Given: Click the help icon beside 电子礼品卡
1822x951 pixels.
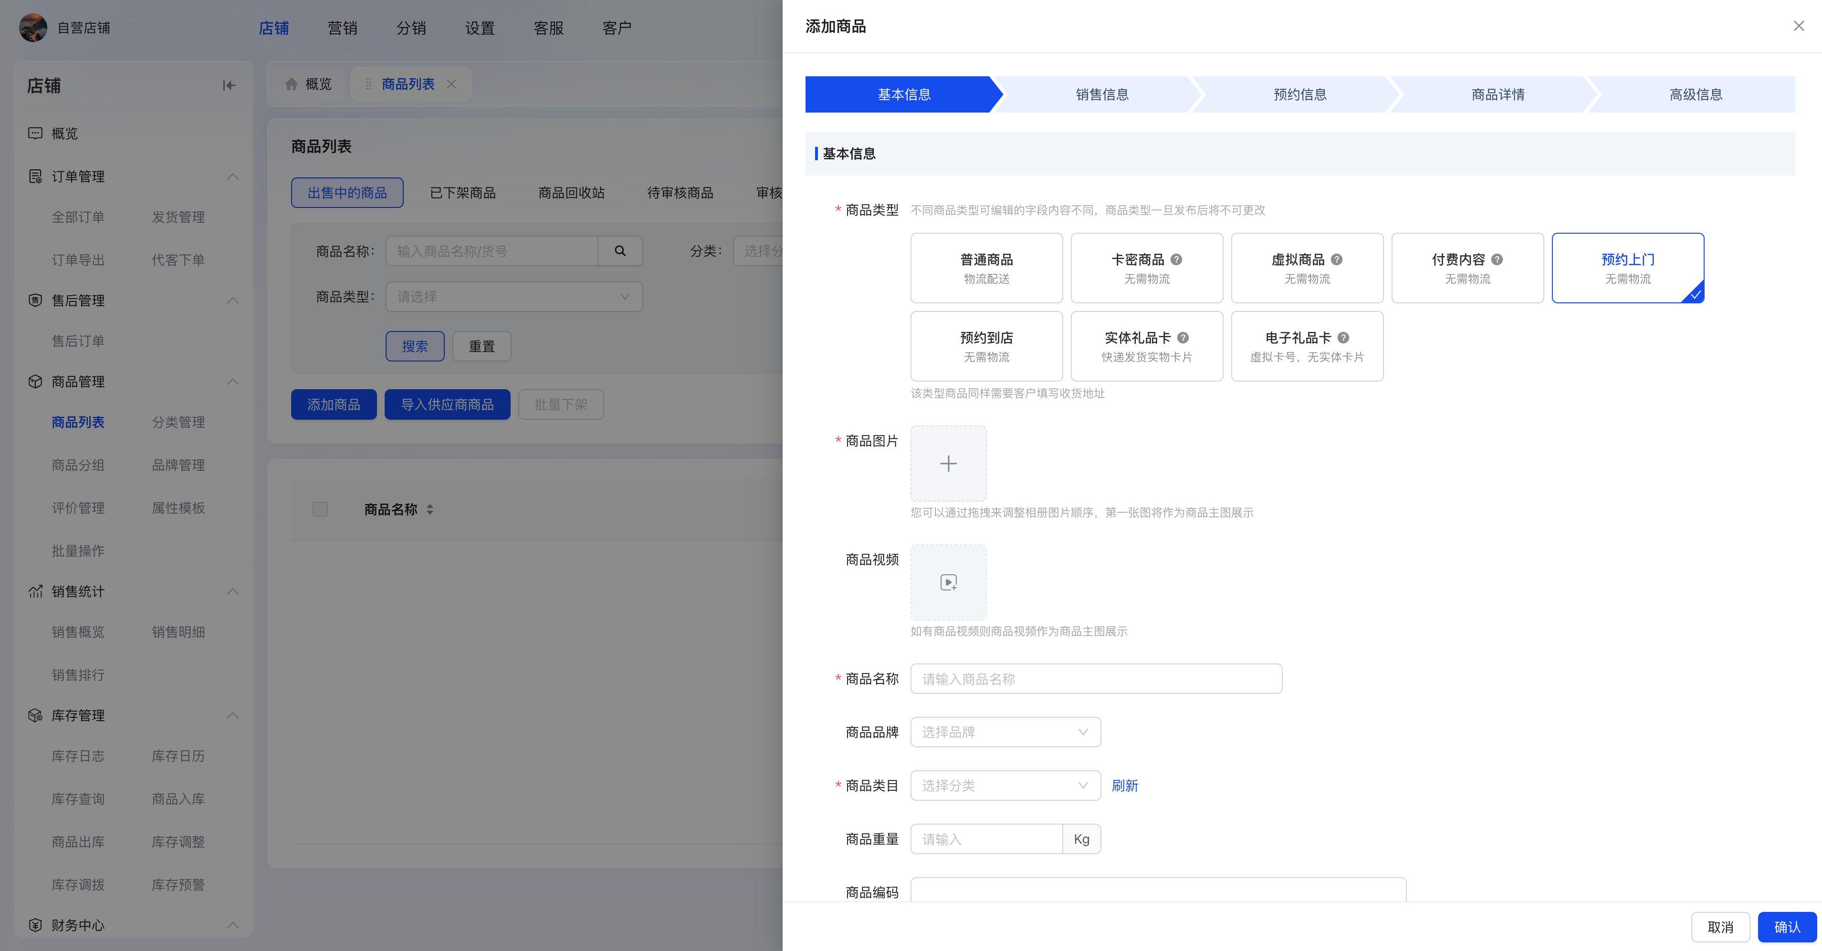Looking at the screenshot, I should tap(1343, 338).
